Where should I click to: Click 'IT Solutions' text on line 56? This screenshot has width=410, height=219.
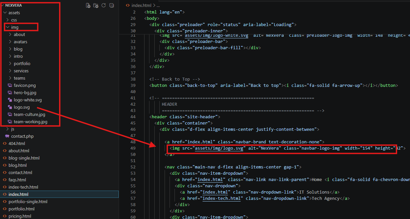(x=314, y=192)
